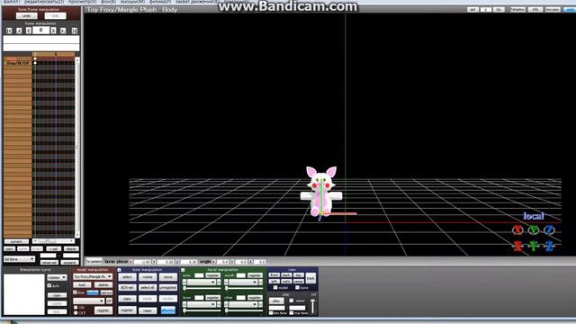
Task: Jump to the first frame
Action: 10,31
